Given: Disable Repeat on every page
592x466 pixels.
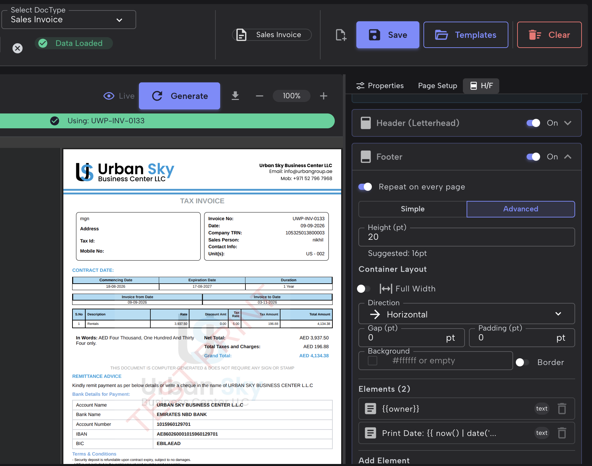Looking at the screenshot, I should (x=365, y=187).
